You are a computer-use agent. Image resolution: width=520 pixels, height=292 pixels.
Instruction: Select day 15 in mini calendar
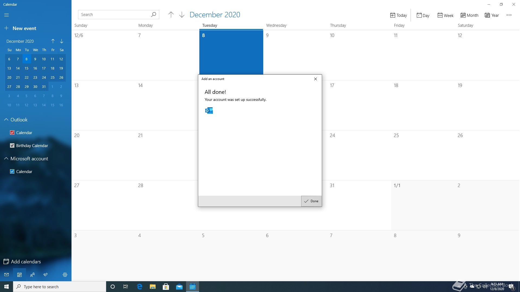click(27, 68)
